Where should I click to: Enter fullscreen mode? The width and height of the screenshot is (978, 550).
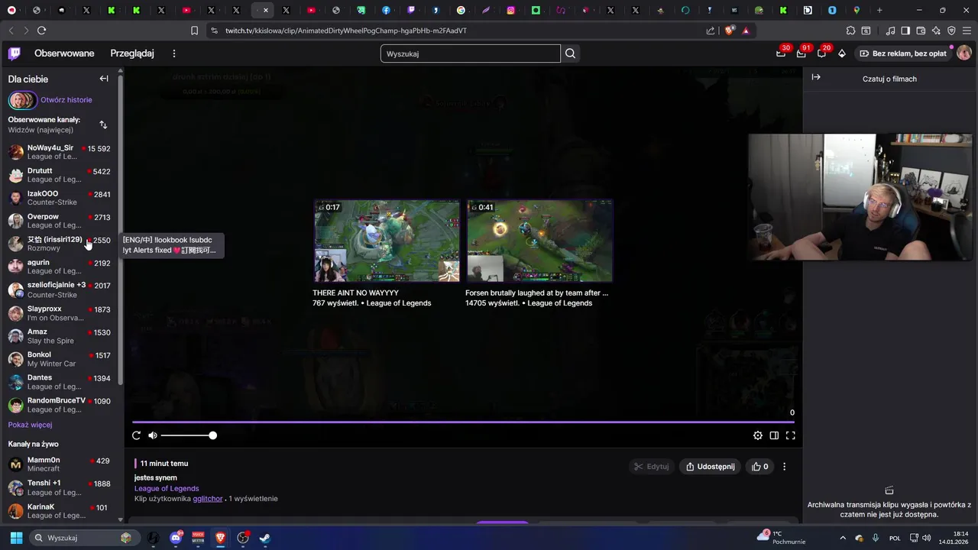791,435
